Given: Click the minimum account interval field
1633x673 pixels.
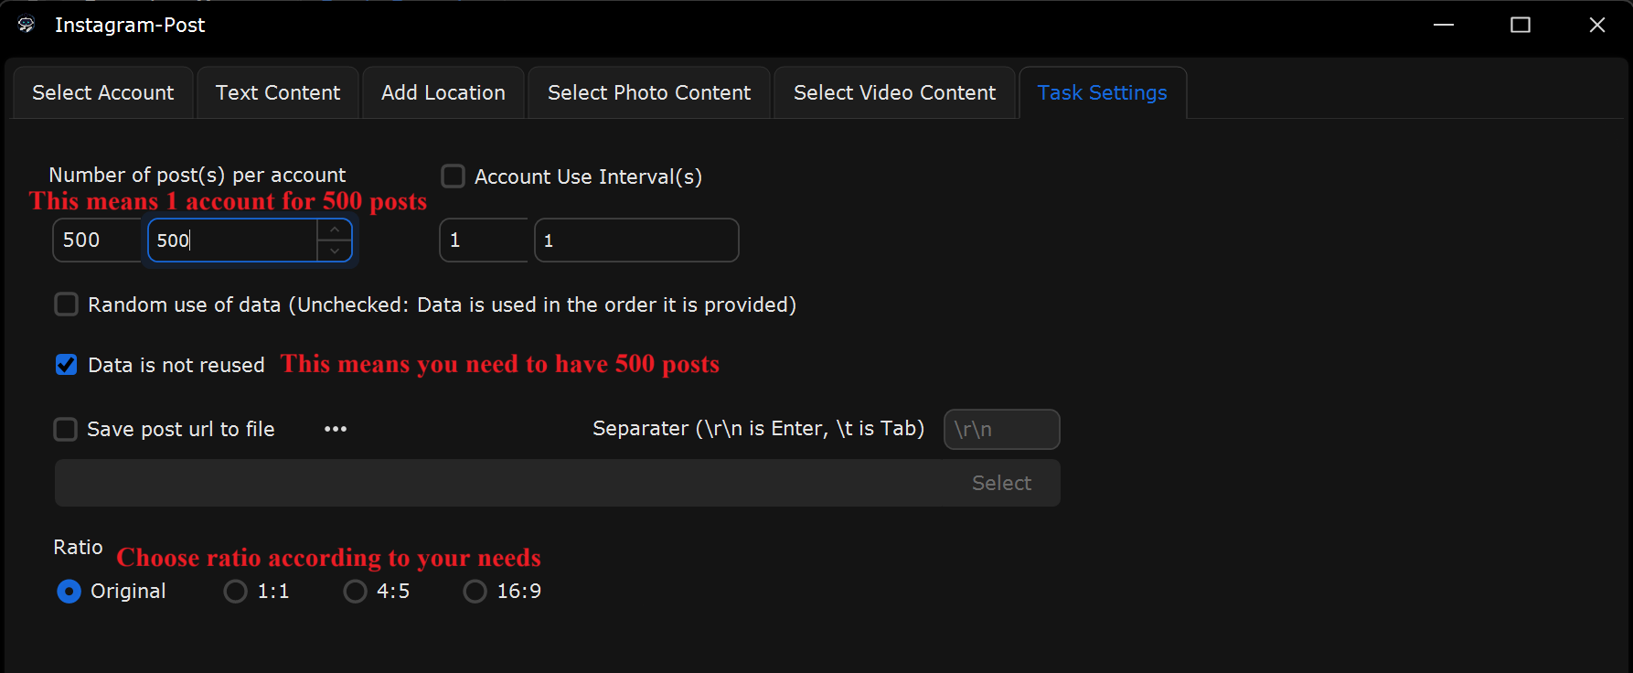Looking at the screenshot, I should (484, 240).
